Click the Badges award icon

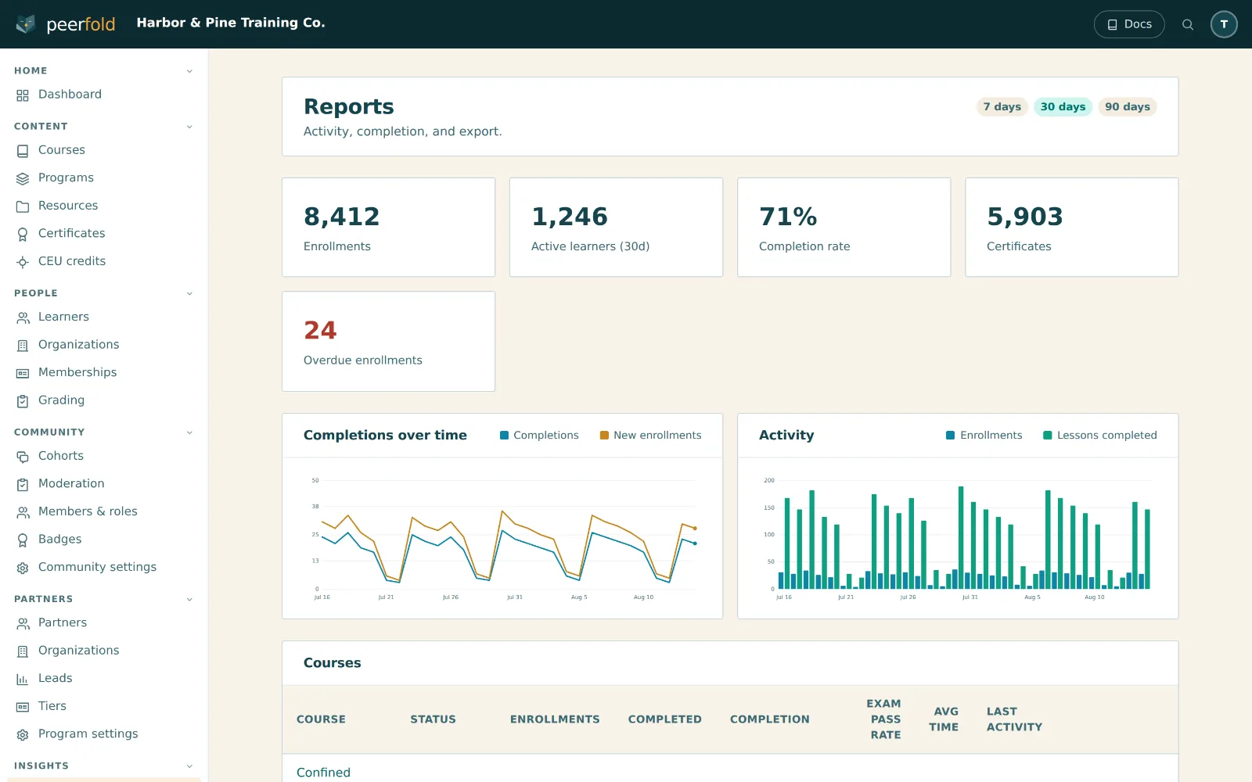coord(23,540)
